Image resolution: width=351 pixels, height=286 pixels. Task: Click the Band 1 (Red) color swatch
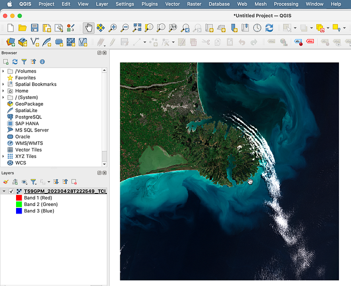coord(19,198)
